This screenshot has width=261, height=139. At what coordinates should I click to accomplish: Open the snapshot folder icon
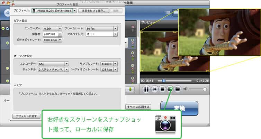178,89
